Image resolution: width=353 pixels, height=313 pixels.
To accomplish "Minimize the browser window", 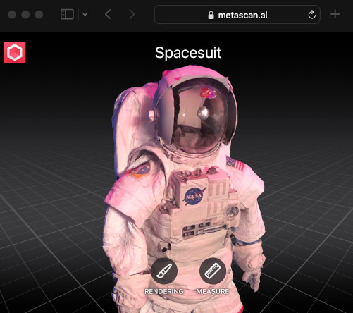I will pyautogui.click(x=25, y=15).
